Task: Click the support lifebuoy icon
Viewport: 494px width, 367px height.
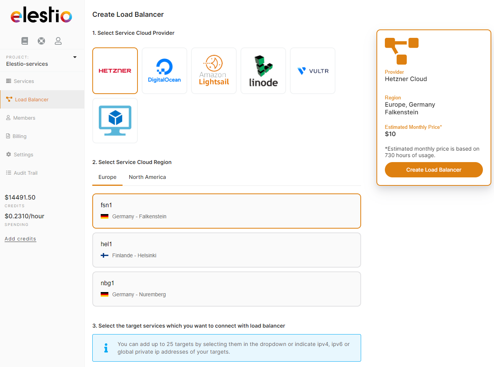Action: click(x=41, y=41)
